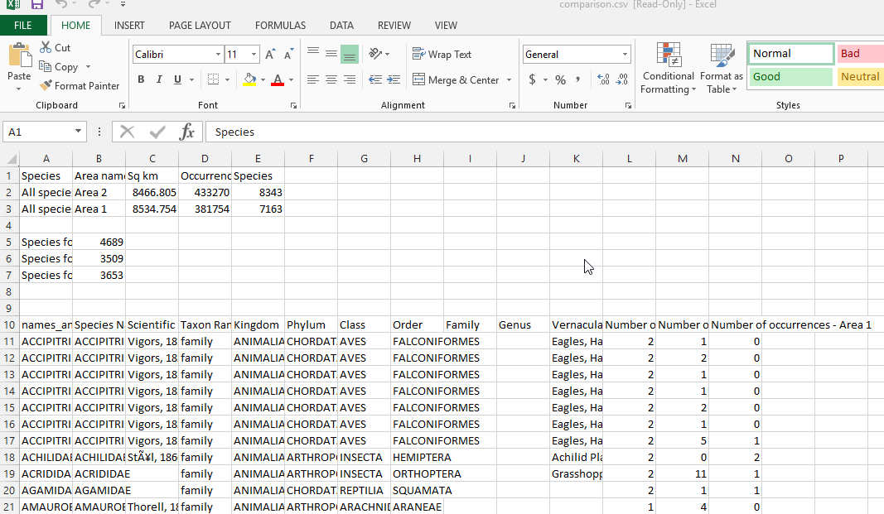Open Conditional Formatting menu
Viewport: 884px width, 514px height.
(x=669, y=68)
